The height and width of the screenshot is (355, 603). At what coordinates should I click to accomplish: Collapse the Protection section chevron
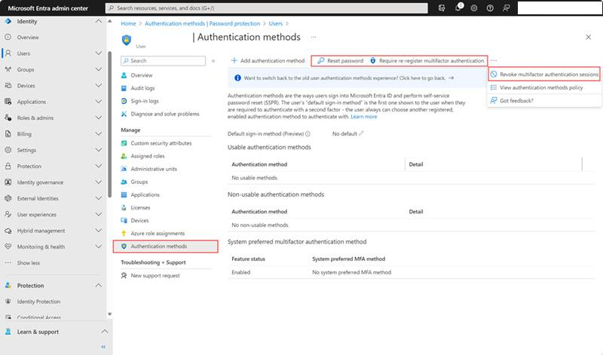point(99,286)
